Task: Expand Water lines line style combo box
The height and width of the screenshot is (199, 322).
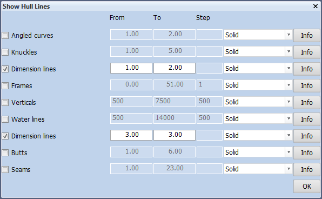Action: pyautogui.click(x=258, y=118)
